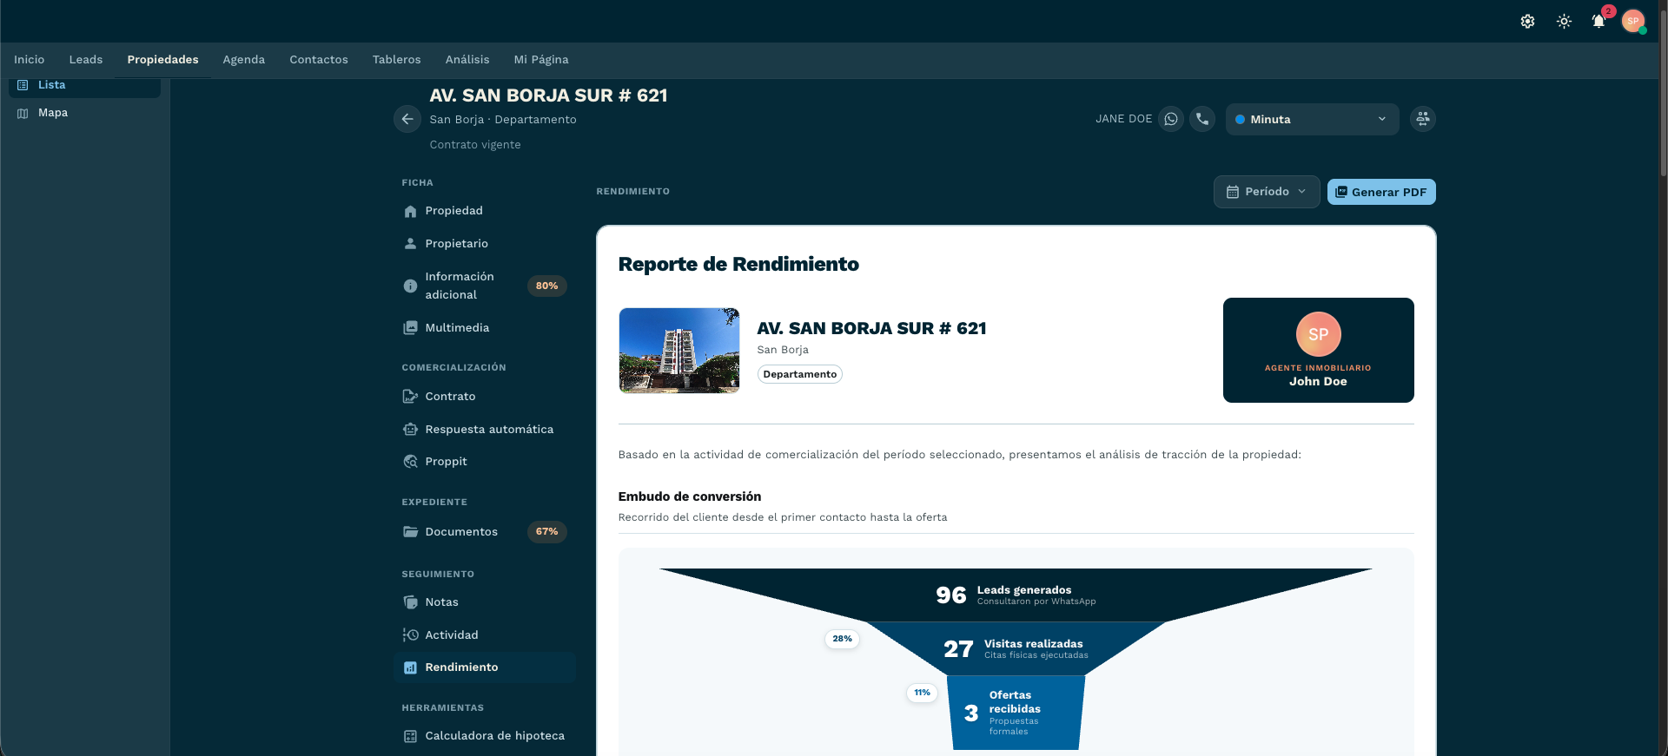The height and width of the screenshot is (756, 1668).
Task: Click the Propiedad house icon
Action: tap(410, 211)
